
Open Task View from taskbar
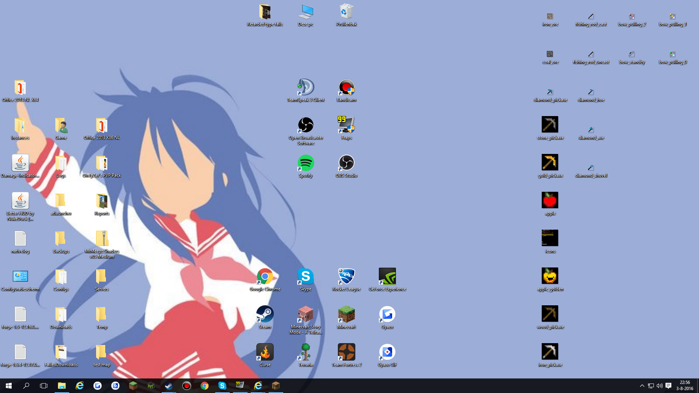(44, 386)
